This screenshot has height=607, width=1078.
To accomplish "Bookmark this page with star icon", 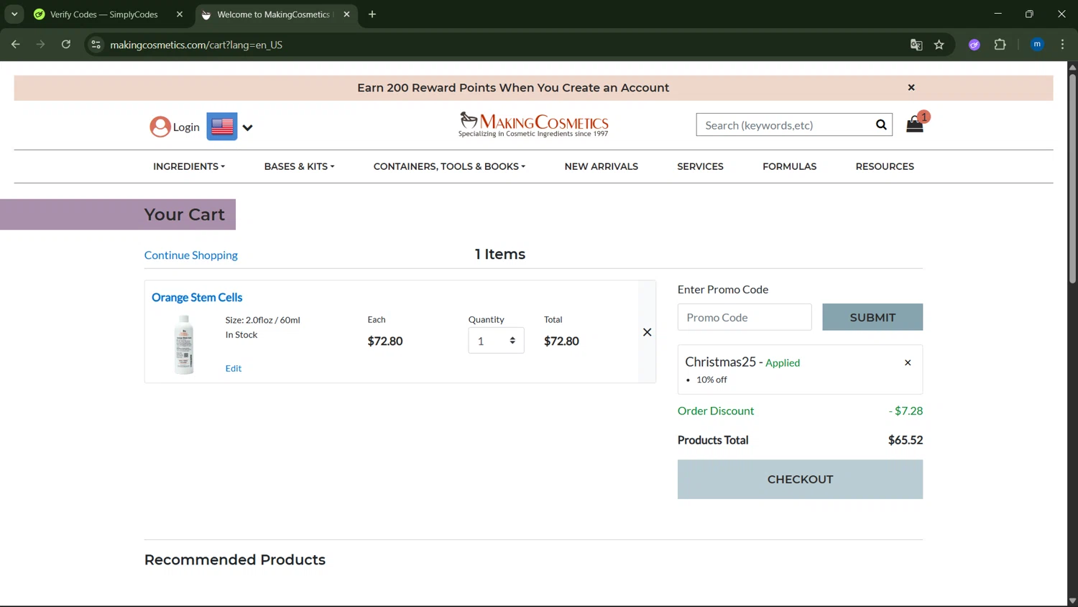I will (939, 45).
